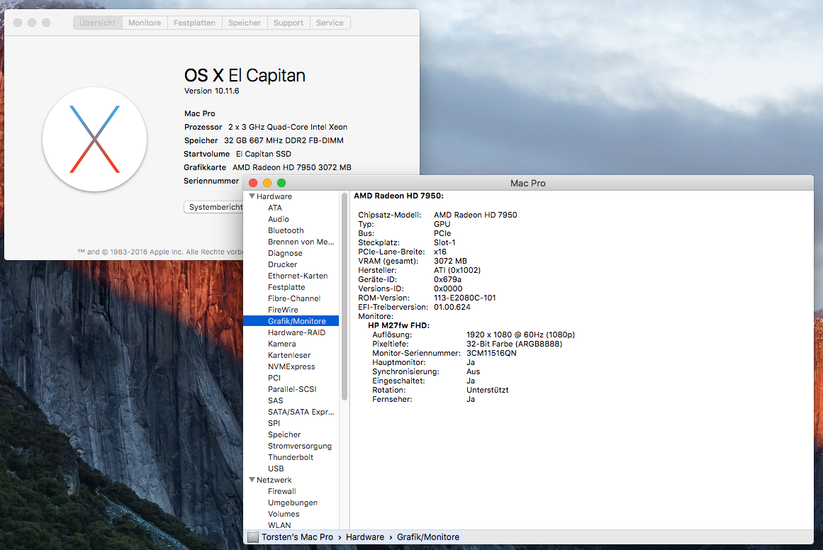Viewport: 823px width, 550px height.
Task: Click the Systembericht button
Action: point(214,207)
